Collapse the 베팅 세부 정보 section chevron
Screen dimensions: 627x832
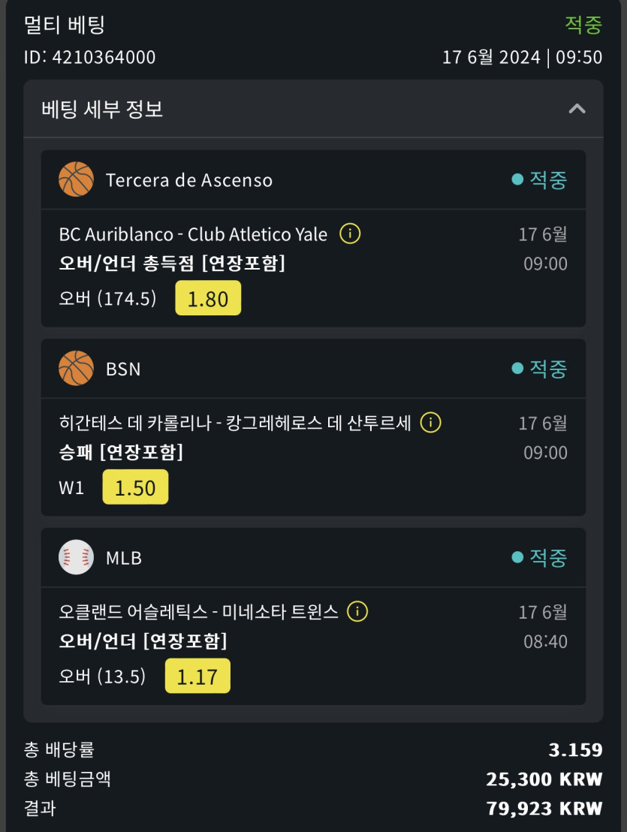pos(576,109)
